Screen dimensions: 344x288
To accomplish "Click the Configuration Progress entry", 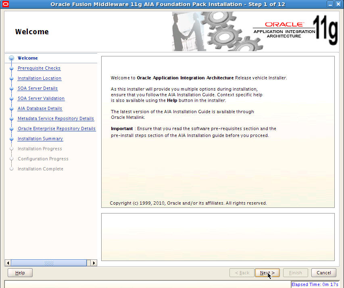I will [43, 159].
